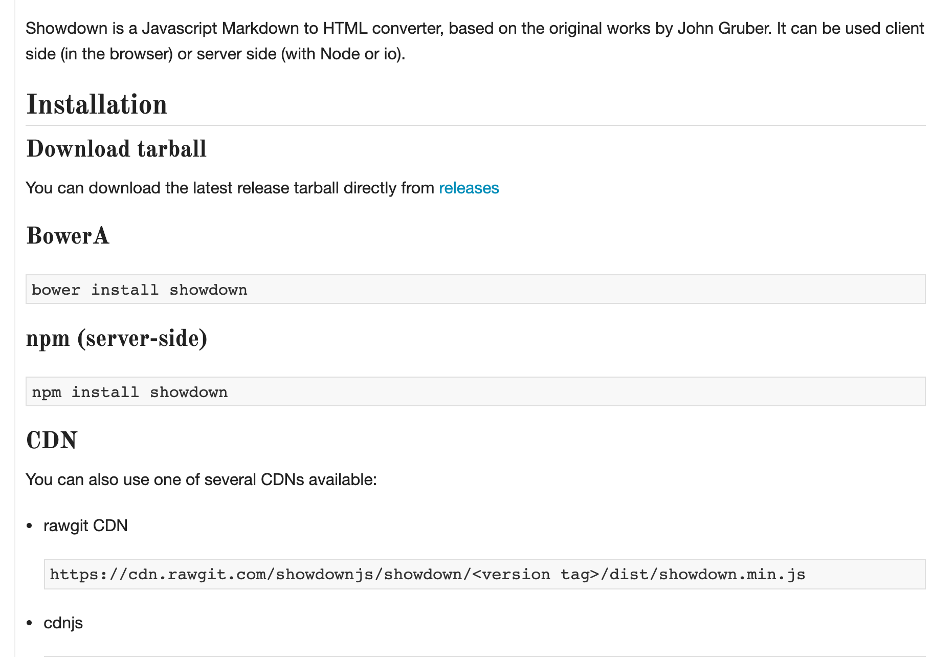Click the cdnjs list item
The width and height of the screenshot is (933, 657).
(x=63, y=623)
